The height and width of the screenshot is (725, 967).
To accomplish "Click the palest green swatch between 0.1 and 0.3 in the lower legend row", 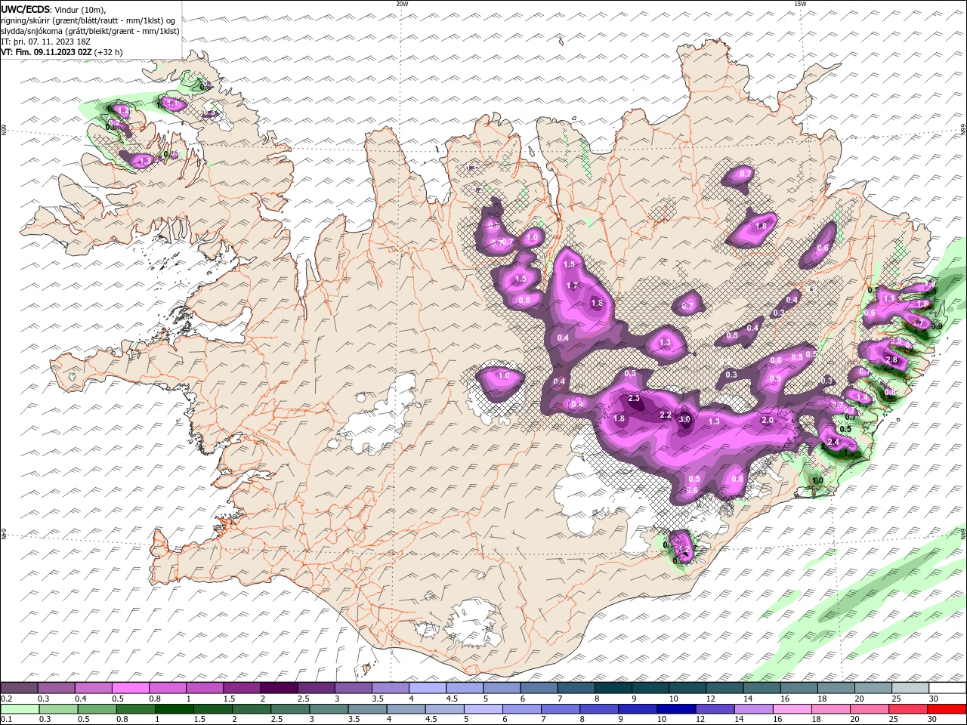I will 20,709.
